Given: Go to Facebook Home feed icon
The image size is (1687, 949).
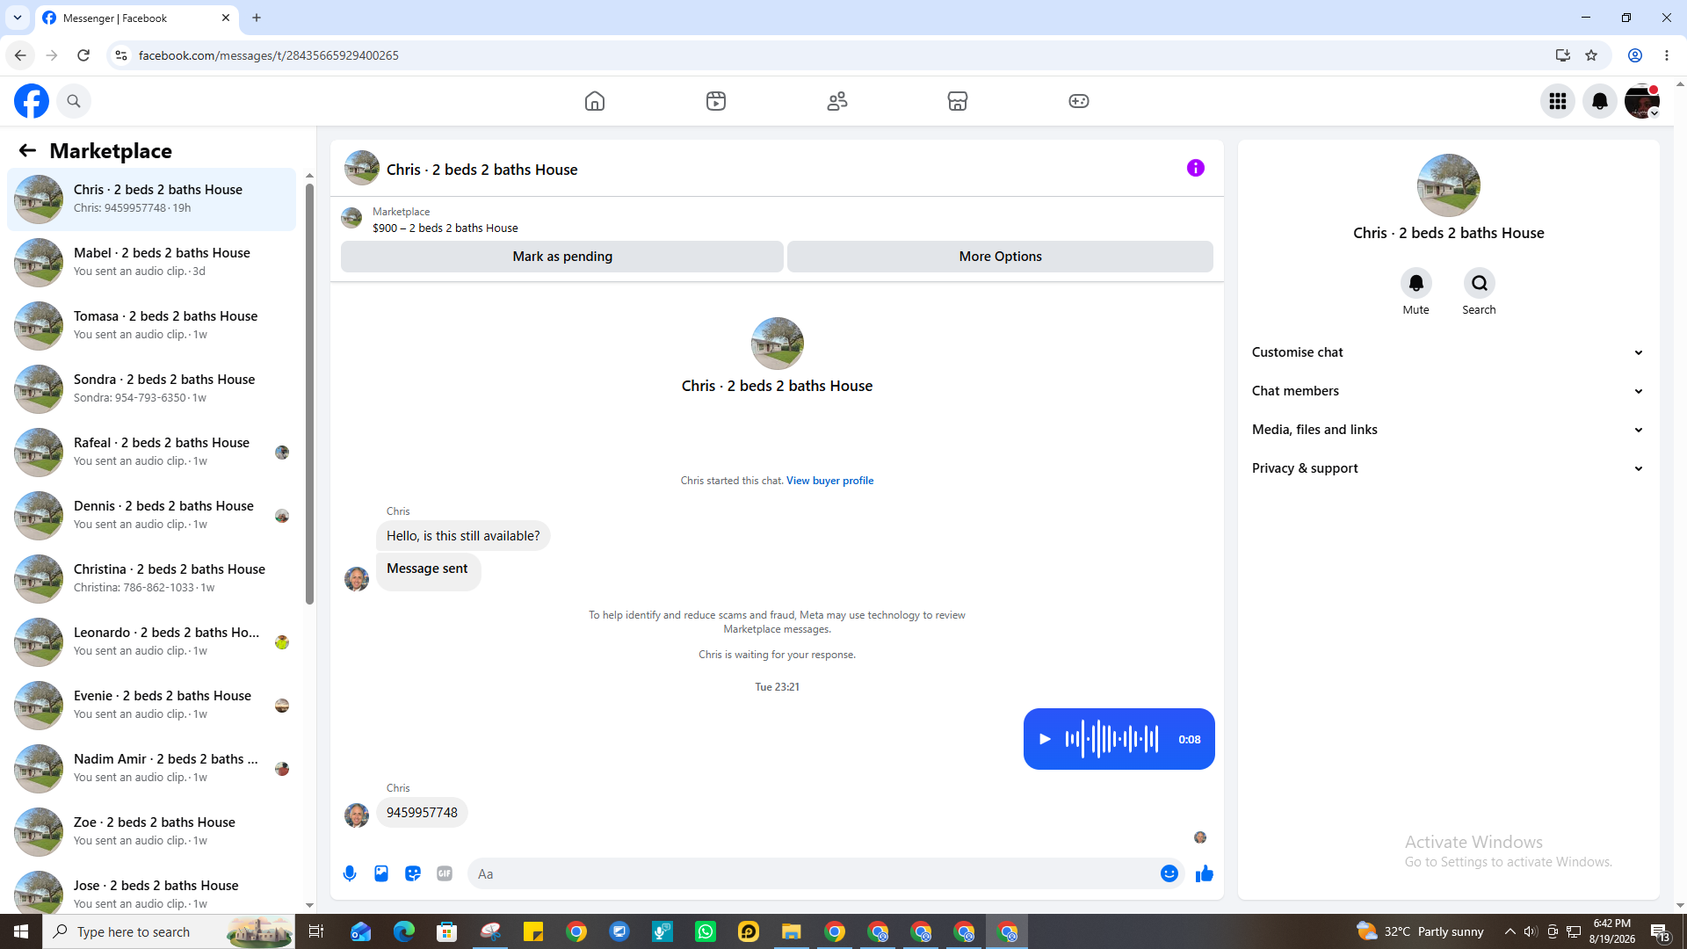Looking at the screenshot, I should click(595, 101).
